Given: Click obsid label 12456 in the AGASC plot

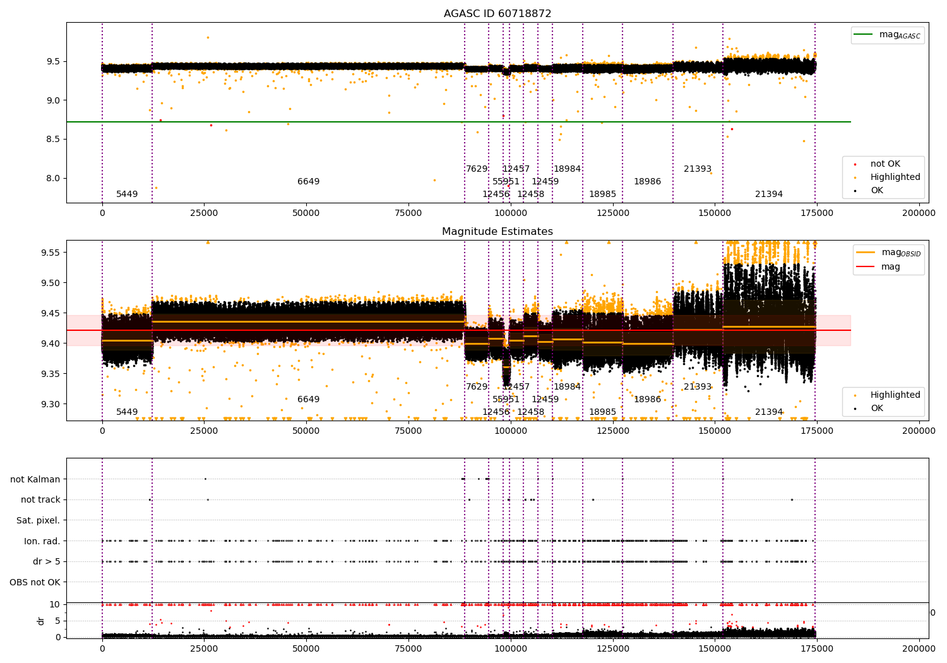Looking at the screenshot, I should [x=496, y=194].
